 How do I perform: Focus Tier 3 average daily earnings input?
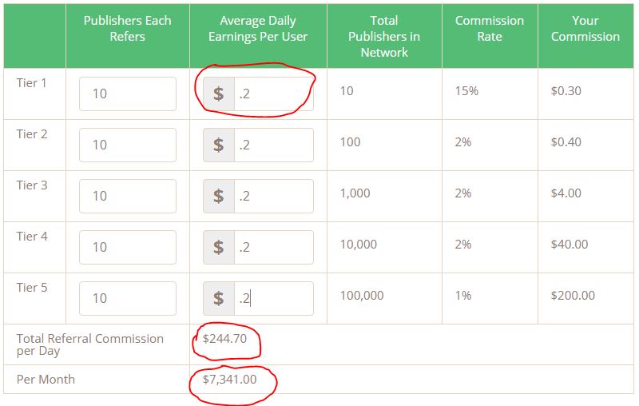click(274, 196)
